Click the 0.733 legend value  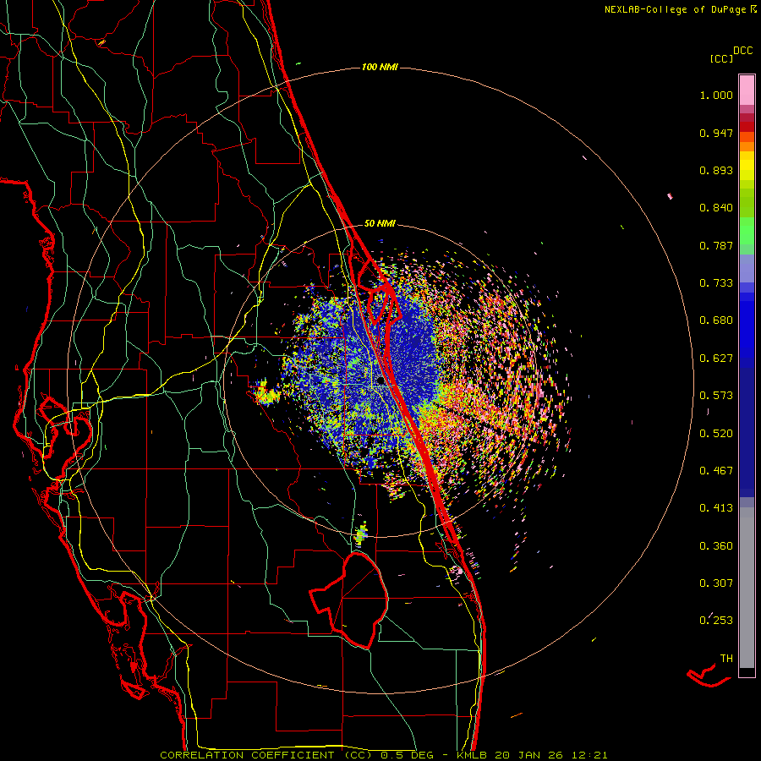click(716, 283)
